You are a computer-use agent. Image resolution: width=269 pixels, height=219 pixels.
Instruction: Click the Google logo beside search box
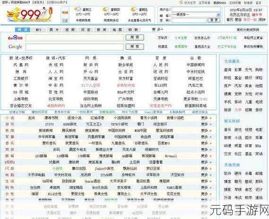pos(15,46)
